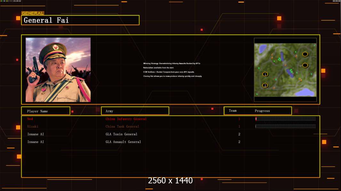Click the timer at top right corner
341x191 pixels.
click(x=337, y=1)
